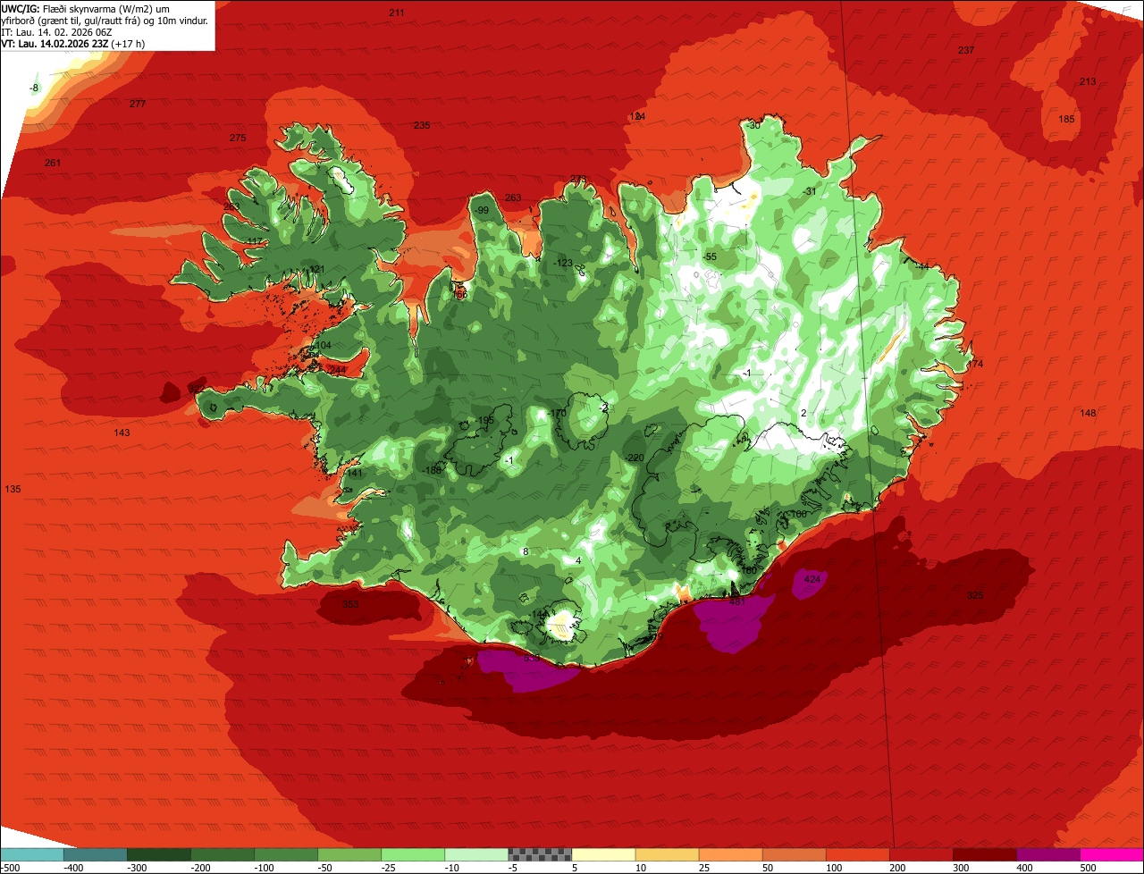Click the '424' value in purple area

click(x=812, y=580)
